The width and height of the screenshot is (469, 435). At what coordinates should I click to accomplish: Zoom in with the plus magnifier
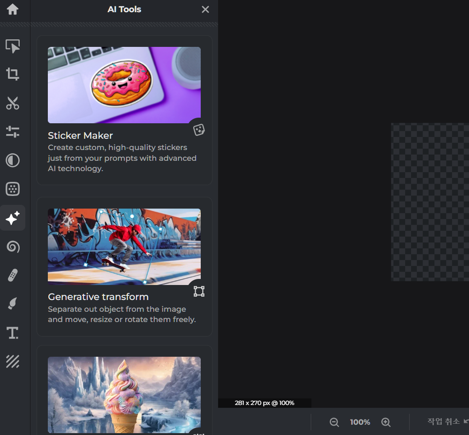click(x=386, y=422)
